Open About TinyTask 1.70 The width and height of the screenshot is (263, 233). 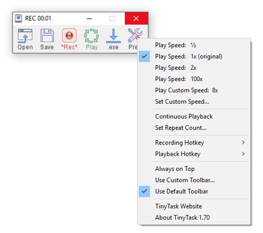182,218
